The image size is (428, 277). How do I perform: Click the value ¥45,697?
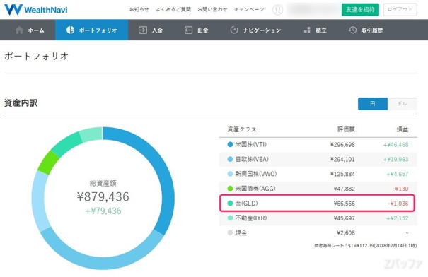pyautogui.click(x=345, y=218)
